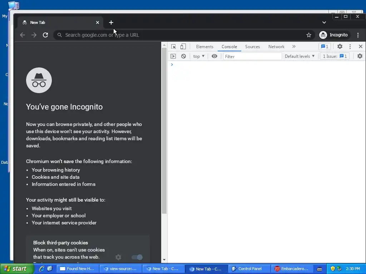Screen dimensions: 366x274
Task: Click the keyboard icon in the taskbar
Action: (320, 269)
